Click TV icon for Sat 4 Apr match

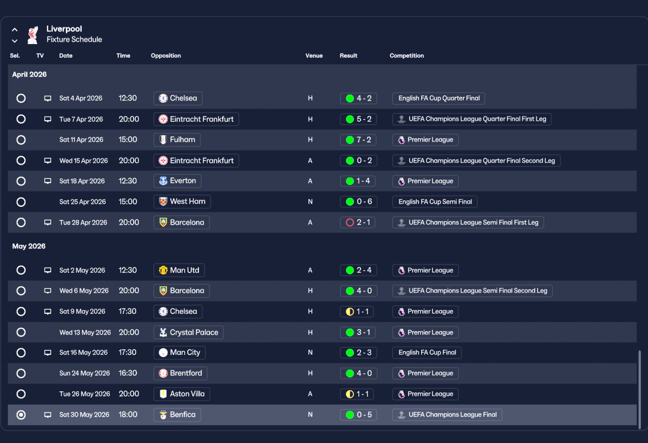click(x=48, y=98)
